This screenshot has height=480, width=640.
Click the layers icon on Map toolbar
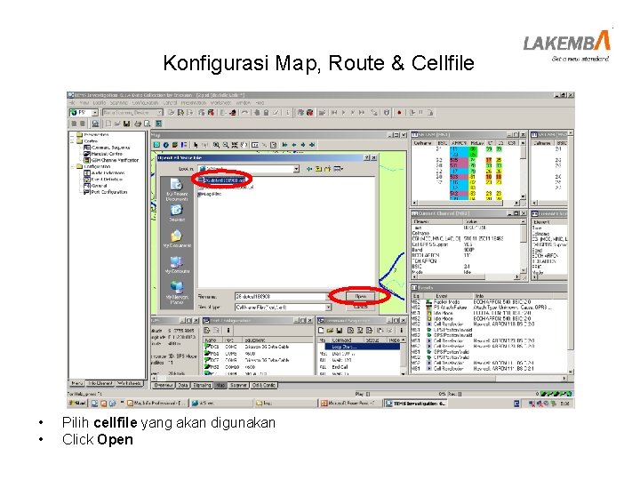click(175, 145)
